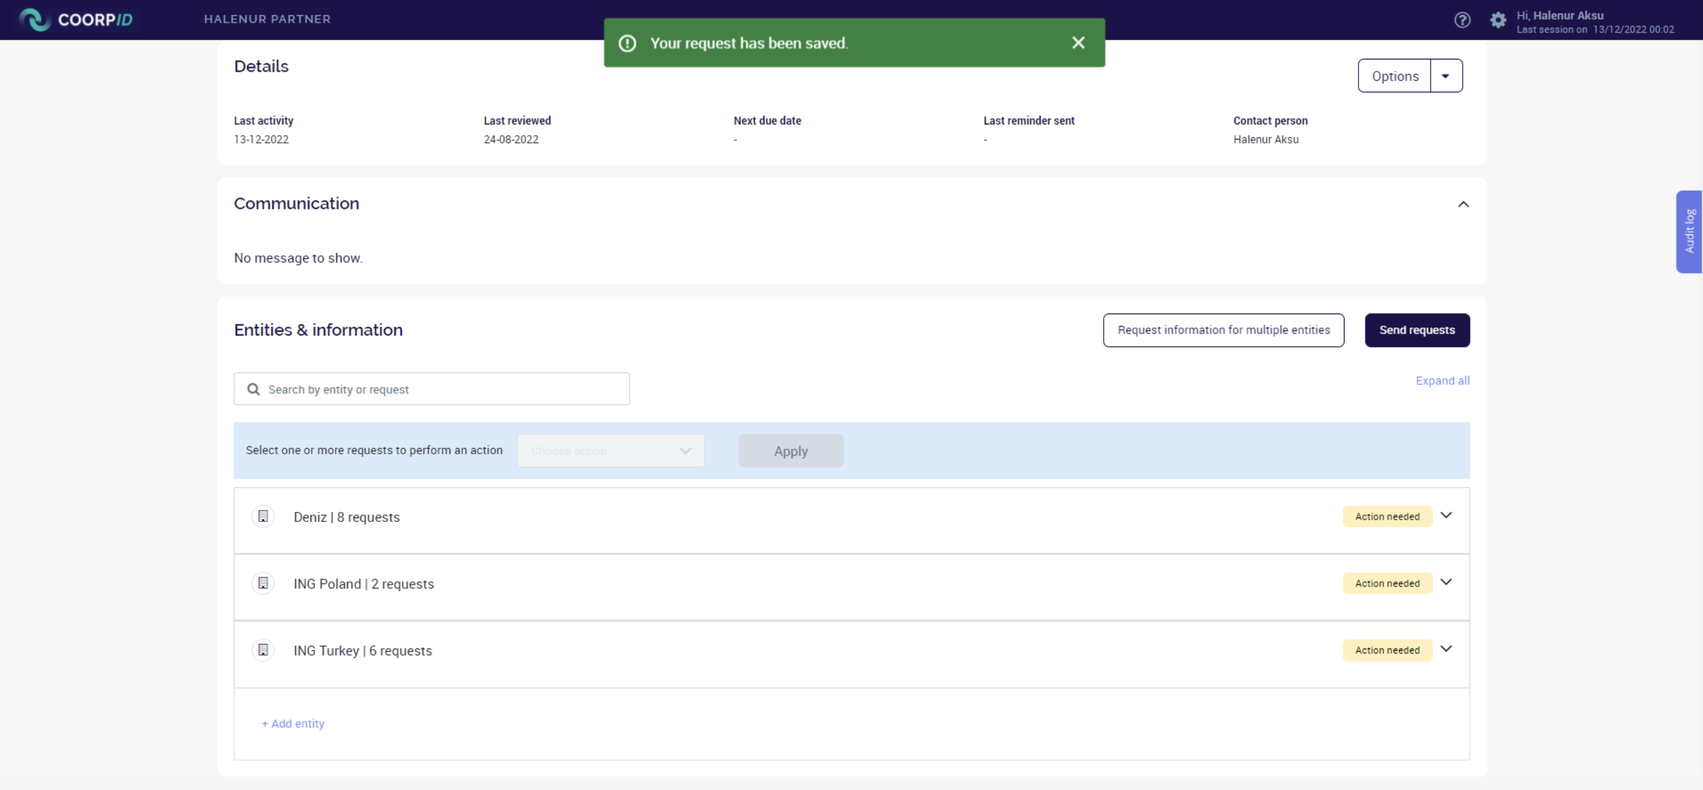
Task: Click the Expand all link
Action: click(x=1442, y=381)
